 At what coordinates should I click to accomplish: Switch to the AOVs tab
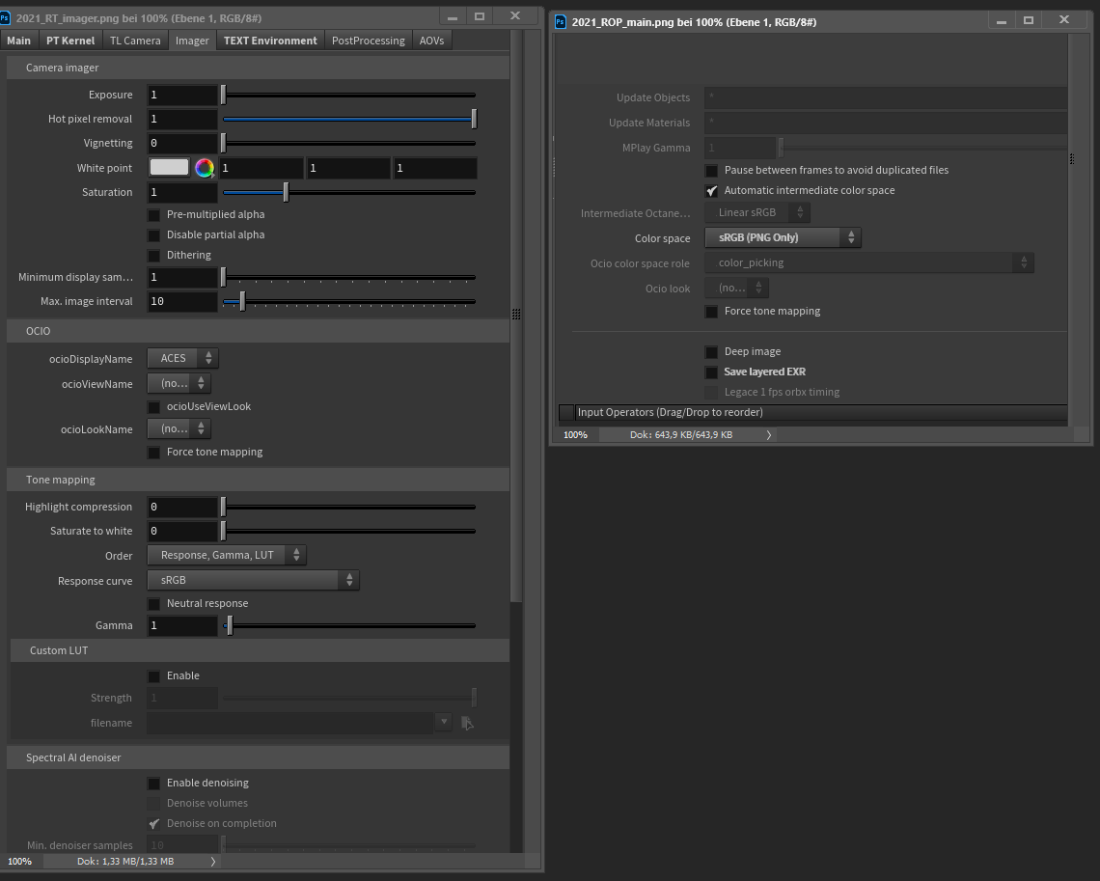coord(431,41)
